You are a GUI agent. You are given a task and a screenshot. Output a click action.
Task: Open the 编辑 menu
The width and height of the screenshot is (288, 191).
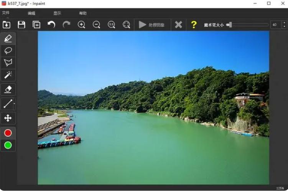click(31, 13)
